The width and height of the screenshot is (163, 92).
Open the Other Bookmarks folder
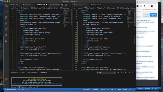tap(150, 9)
